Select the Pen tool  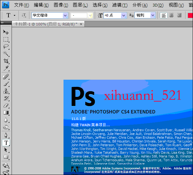[x=6, y=135]
